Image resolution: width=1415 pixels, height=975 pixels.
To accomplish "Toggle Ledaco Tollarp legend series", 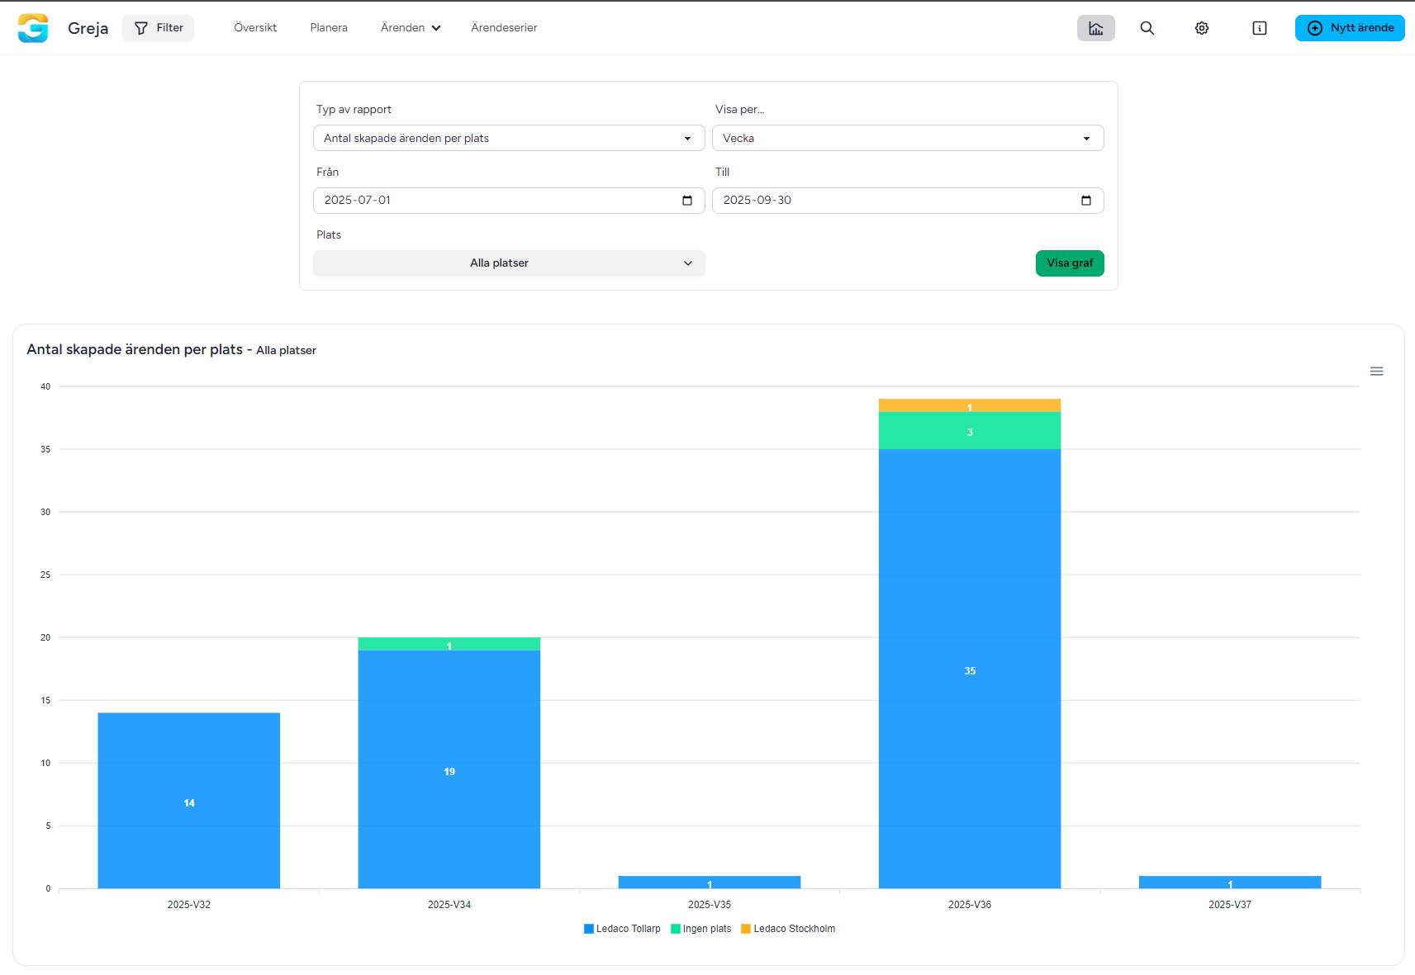I will coord(622,929).
